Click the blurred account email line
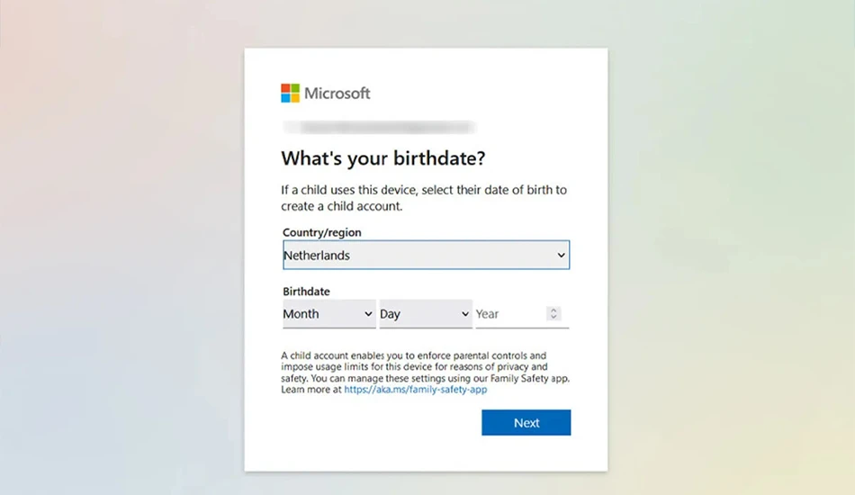Screen dimensions: 855x495 point(380,128)
